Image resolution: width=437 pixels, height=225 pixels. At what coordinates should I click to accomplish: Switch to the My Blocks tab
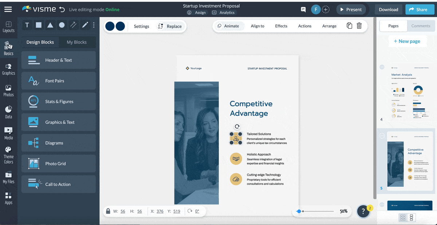(77, 42)
